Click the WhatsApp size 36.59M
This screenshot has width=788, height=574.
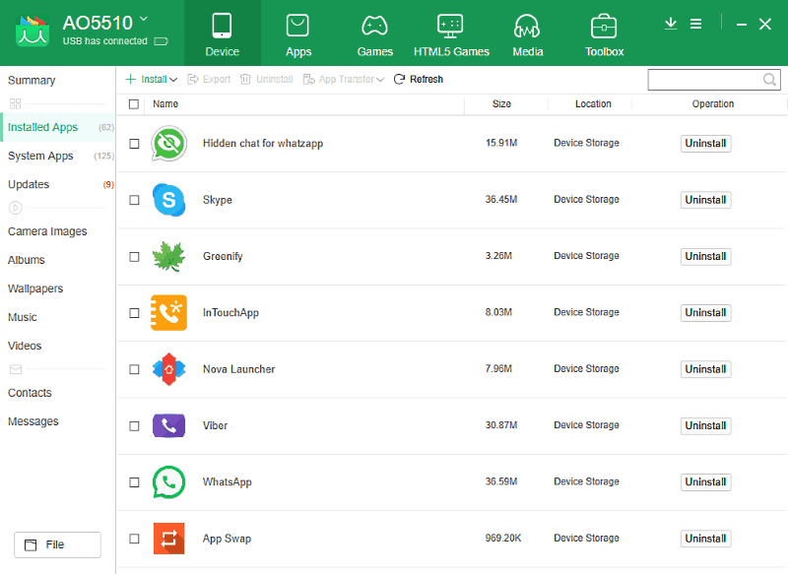501,481
